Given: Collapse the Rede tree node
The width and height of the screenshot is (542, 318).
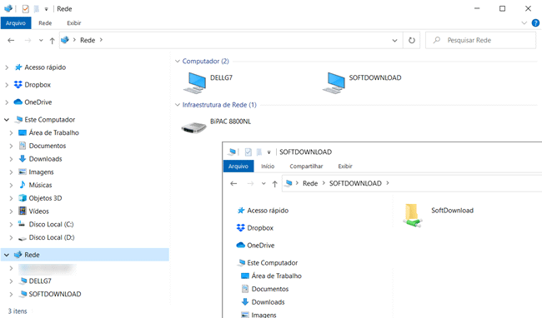Looking at the screenshot, I should 7,255.
